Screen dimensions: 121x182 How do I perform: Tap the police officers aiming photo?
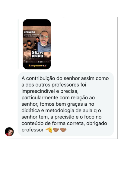pos(31,45)
